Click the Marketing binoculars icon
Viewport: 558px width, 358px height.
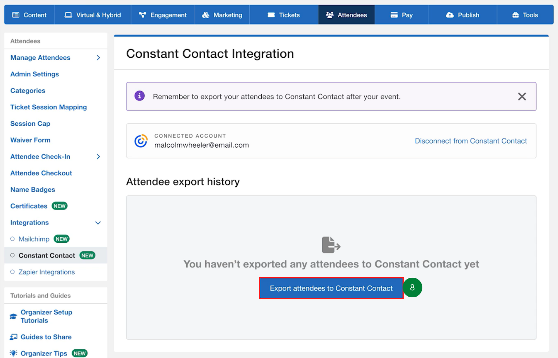206,15
